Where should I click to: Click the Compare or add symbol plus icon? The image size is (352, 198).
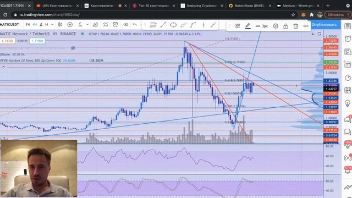tap(70, 24)
